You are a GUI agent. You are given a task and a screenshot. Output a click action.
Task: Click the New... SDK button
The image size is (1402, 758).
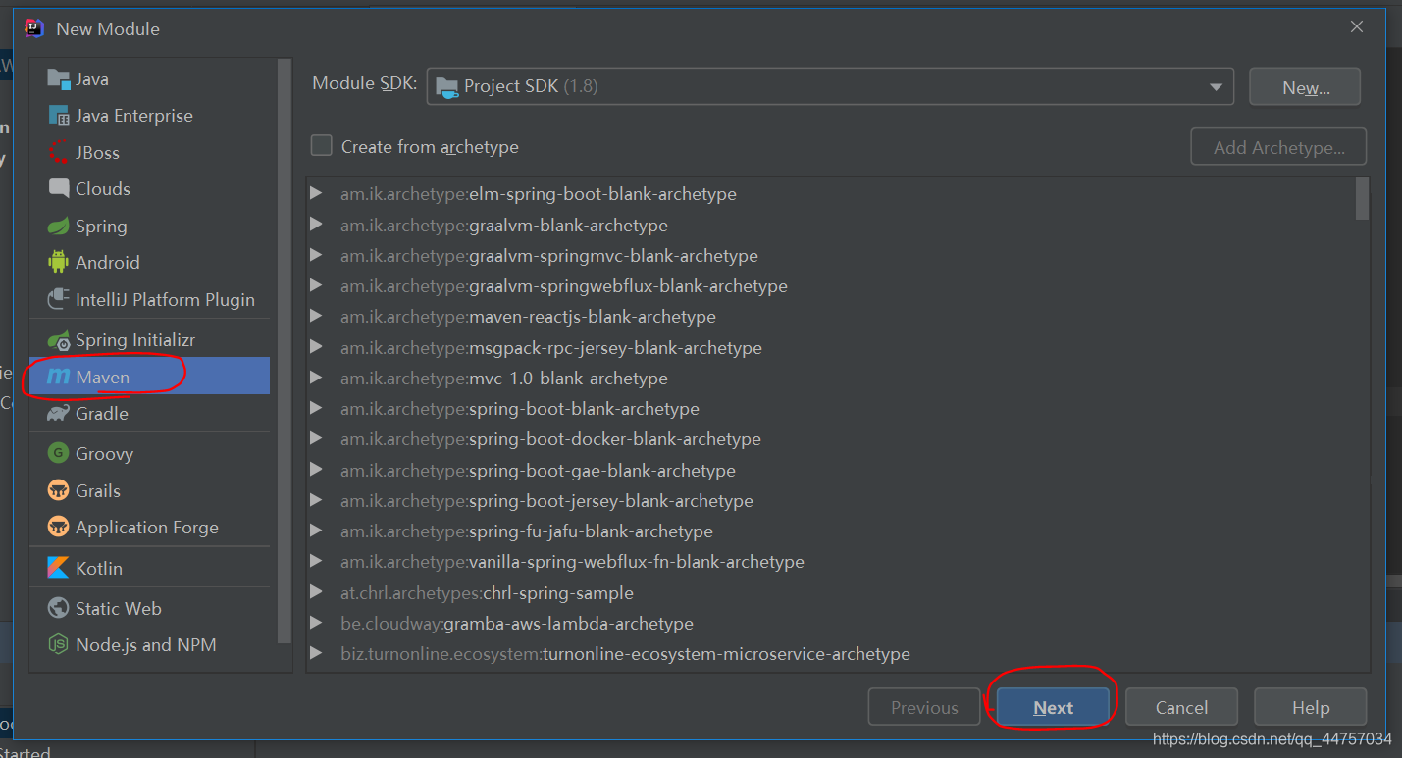tap(1305, 87)
